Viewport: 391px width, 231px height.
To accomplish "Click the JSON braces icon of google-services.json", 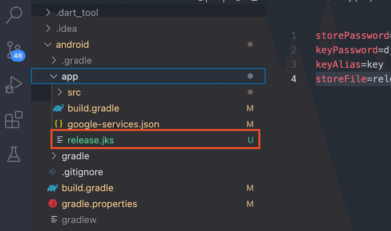I will [x=58, y=124].
